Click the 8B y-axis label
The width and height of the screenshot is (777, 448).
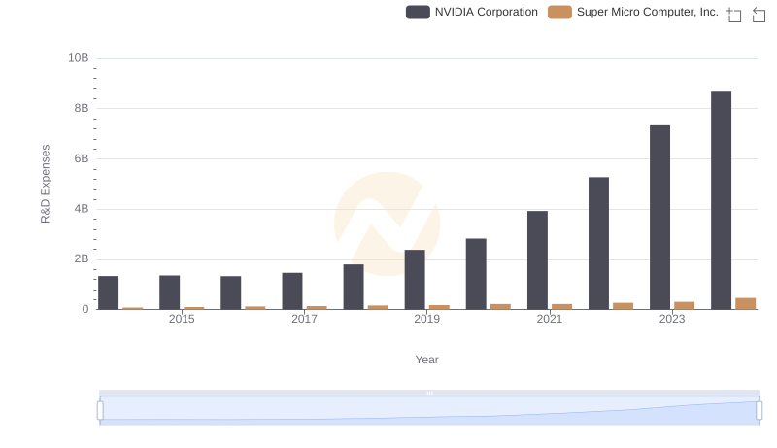pyautogui.click(x=82, y=108)
